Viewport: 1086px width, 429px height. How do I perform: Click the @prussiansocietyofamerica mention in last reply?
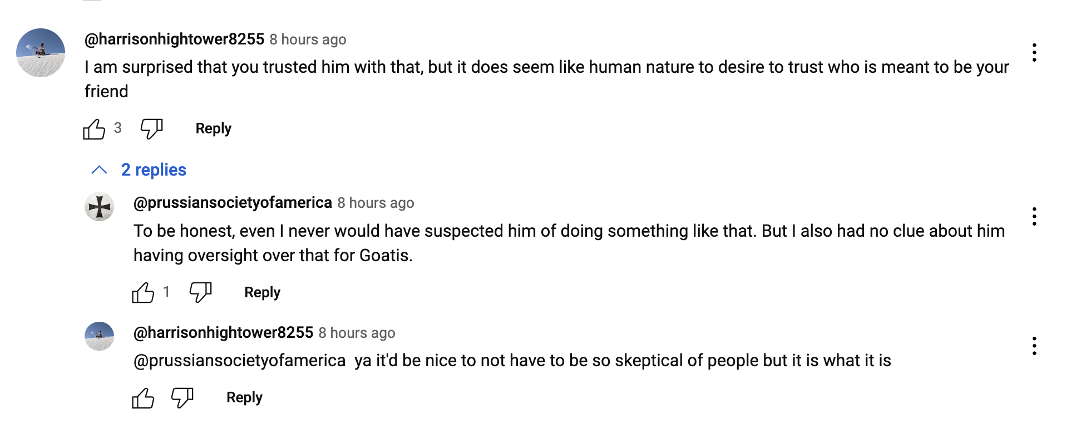(239, 361)
